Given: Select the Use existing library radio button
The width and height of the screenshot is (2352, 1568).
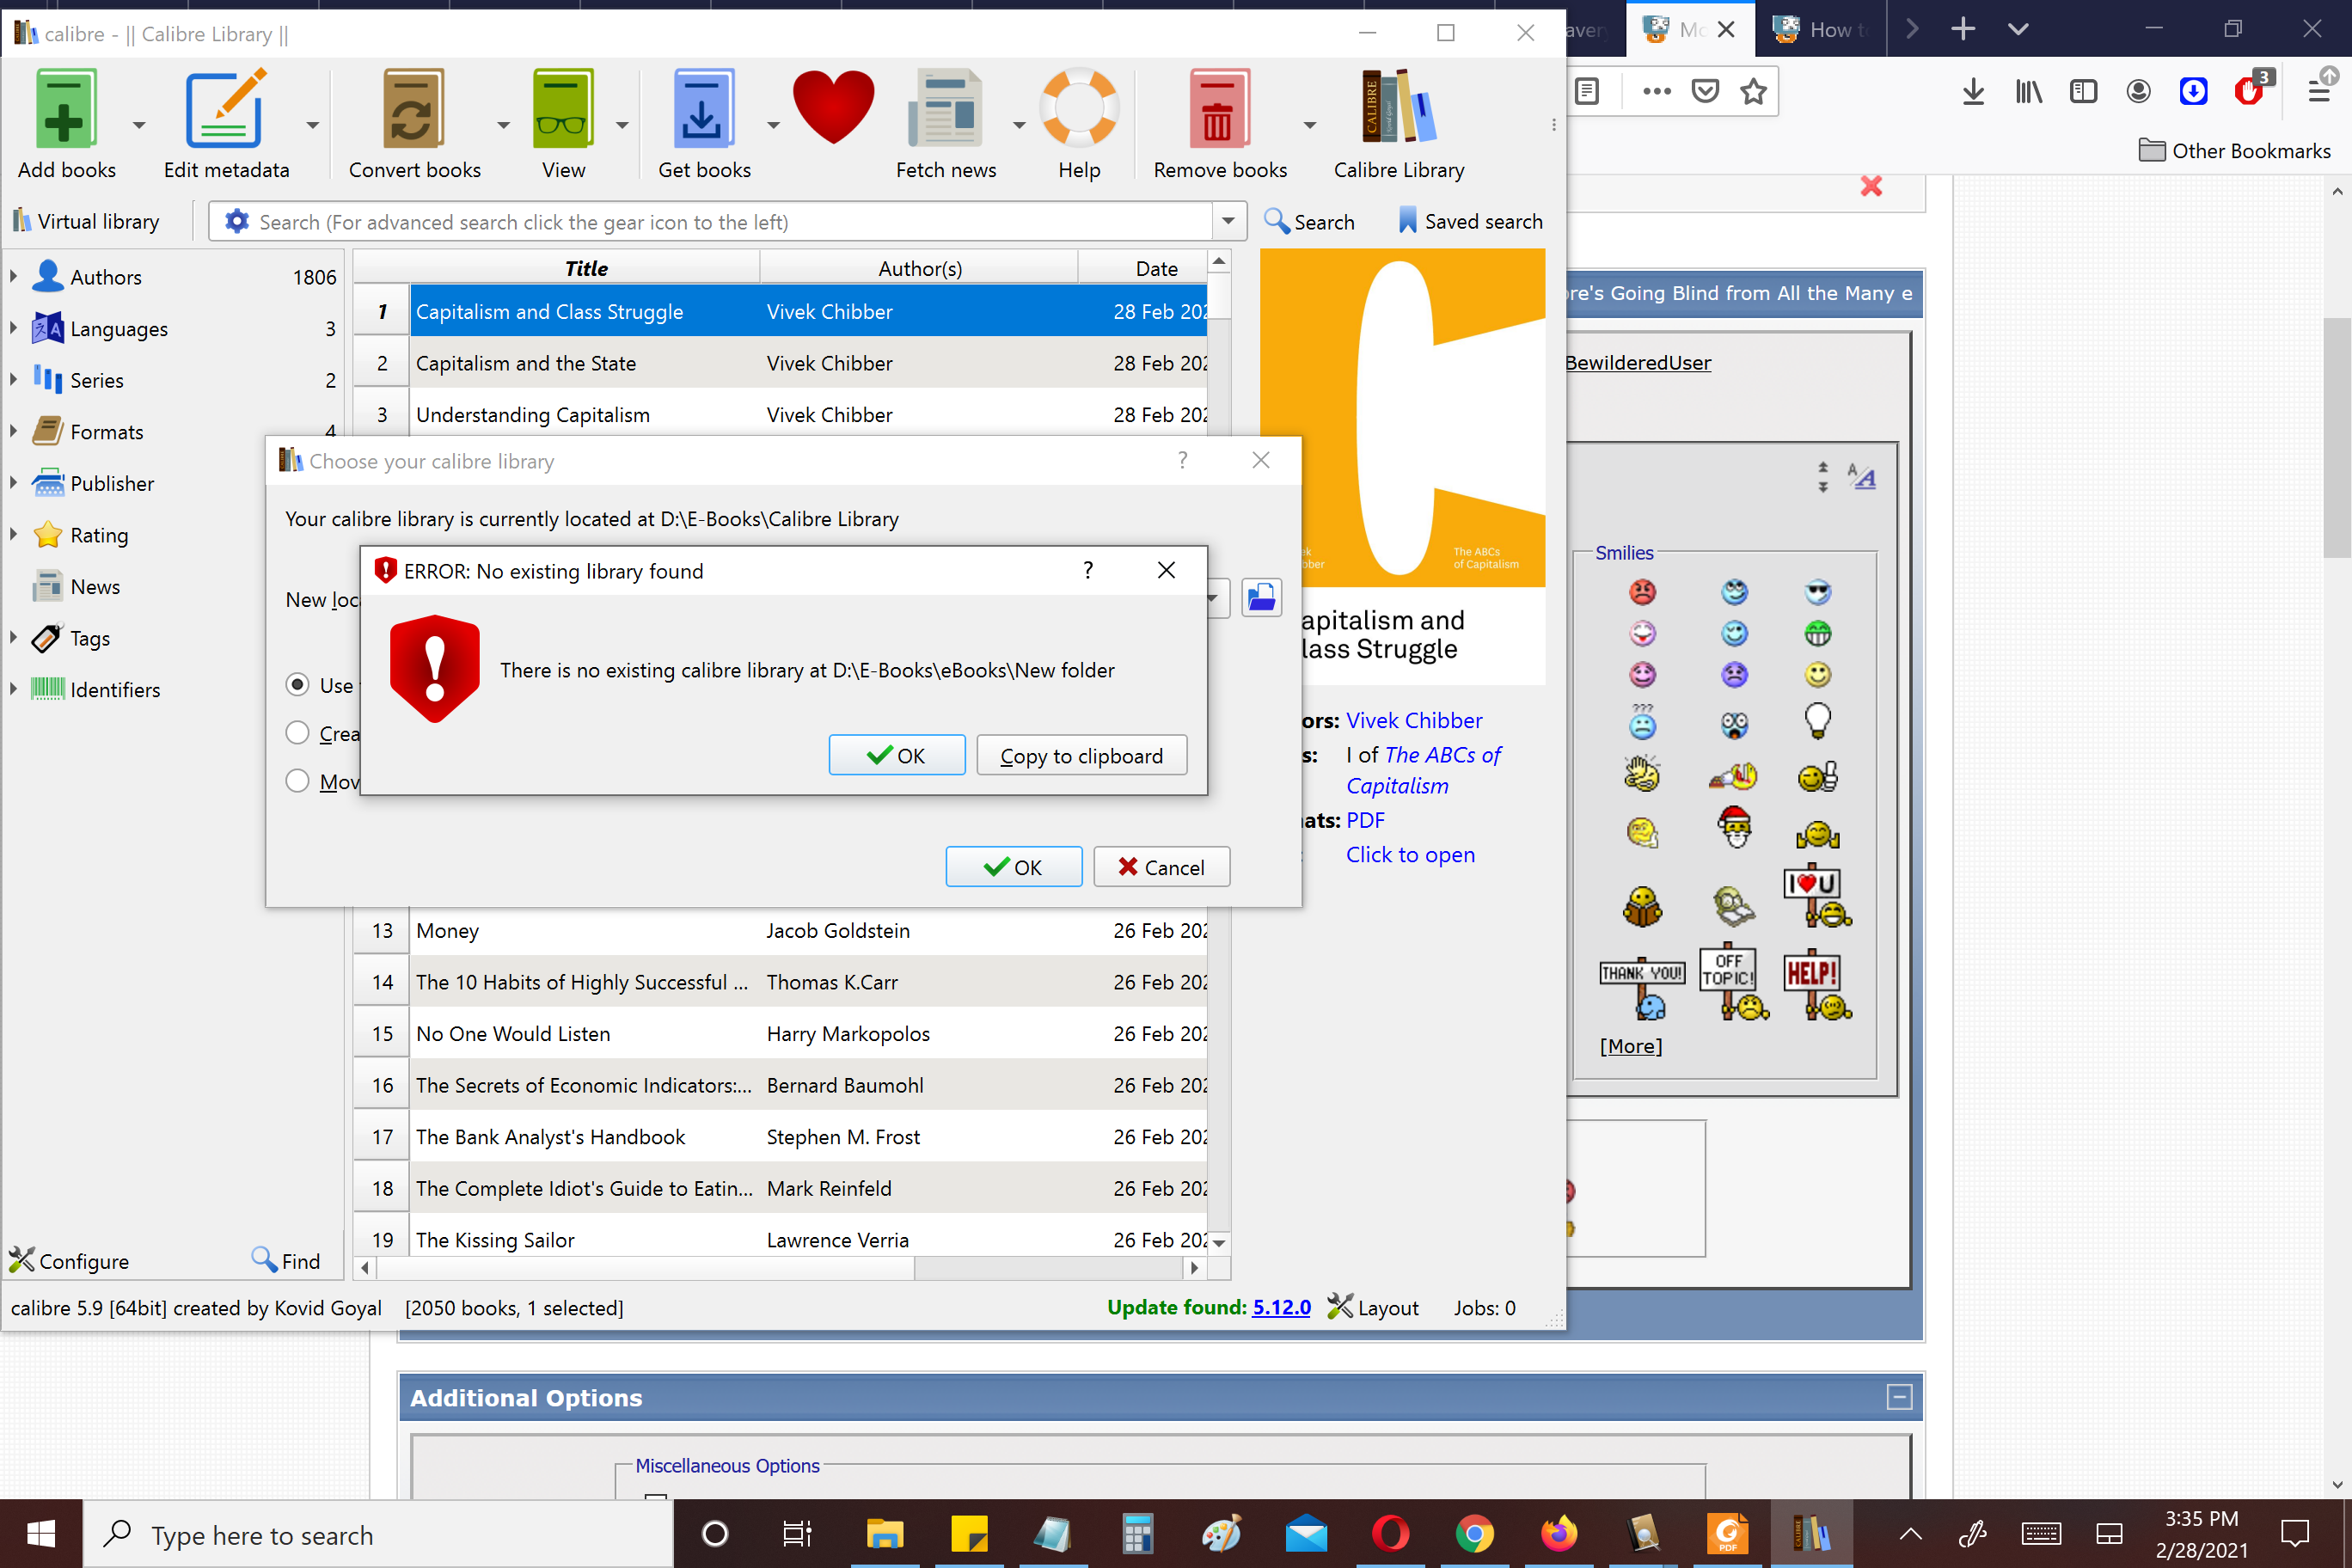Looking at the screenshot, I should pos(297,685).
